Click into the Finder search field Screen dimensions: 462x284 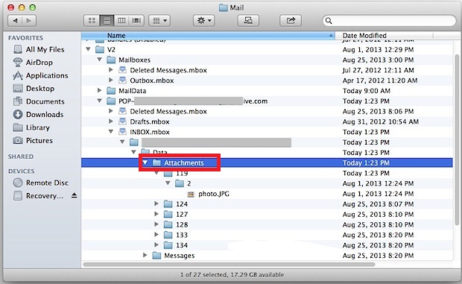tap(389, 21)
